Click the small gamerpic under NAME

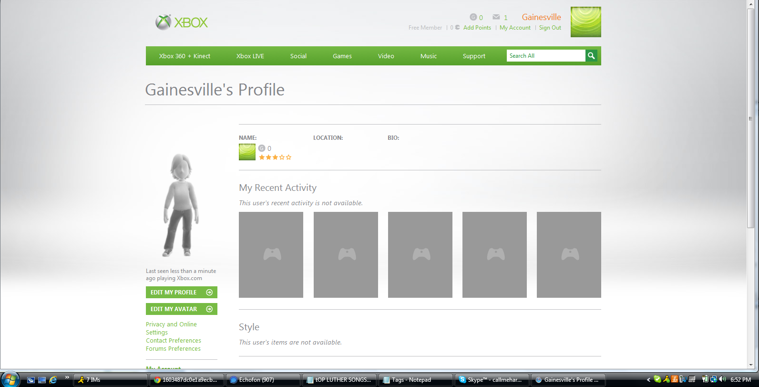(x=247, y=152)
